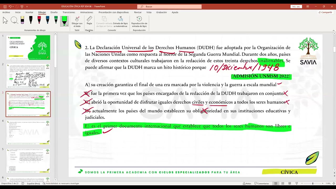Click the zoom out minus button

click(302, 183)
